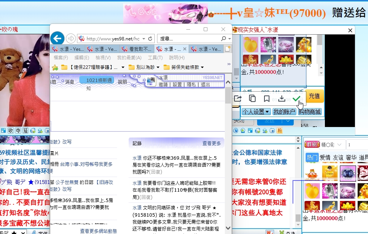Open the 个人设置 dropdown
The image size is (368, 234).
coord(256,112)
